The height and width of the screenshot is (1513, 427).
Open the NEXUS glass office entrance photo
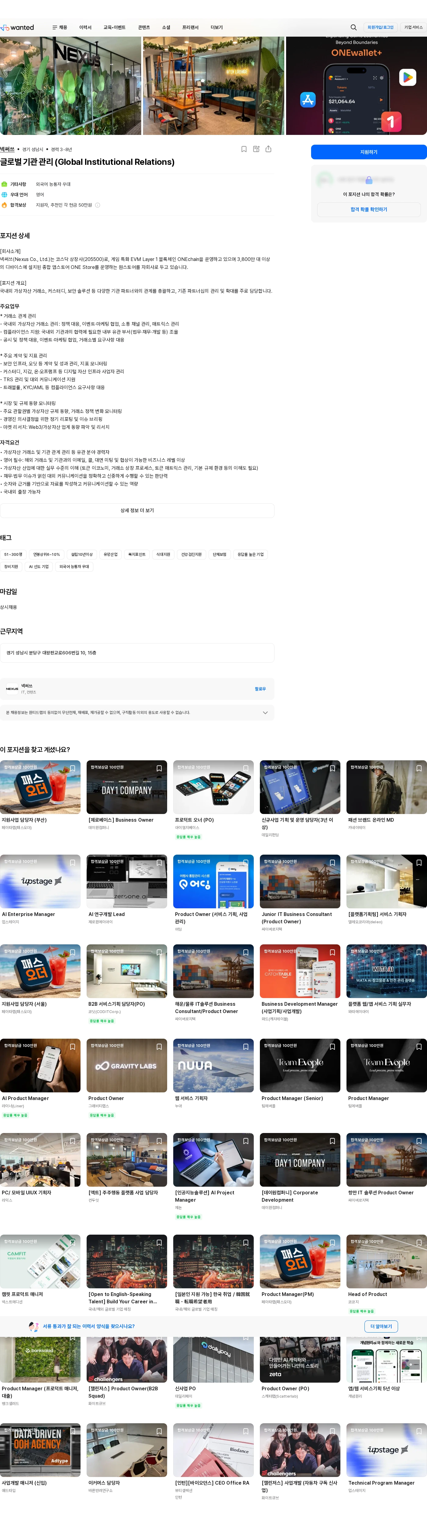tap(70, 86)
